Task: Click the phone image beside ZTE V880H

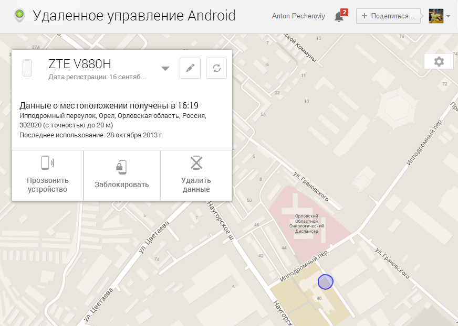Action: coord(27,68)
